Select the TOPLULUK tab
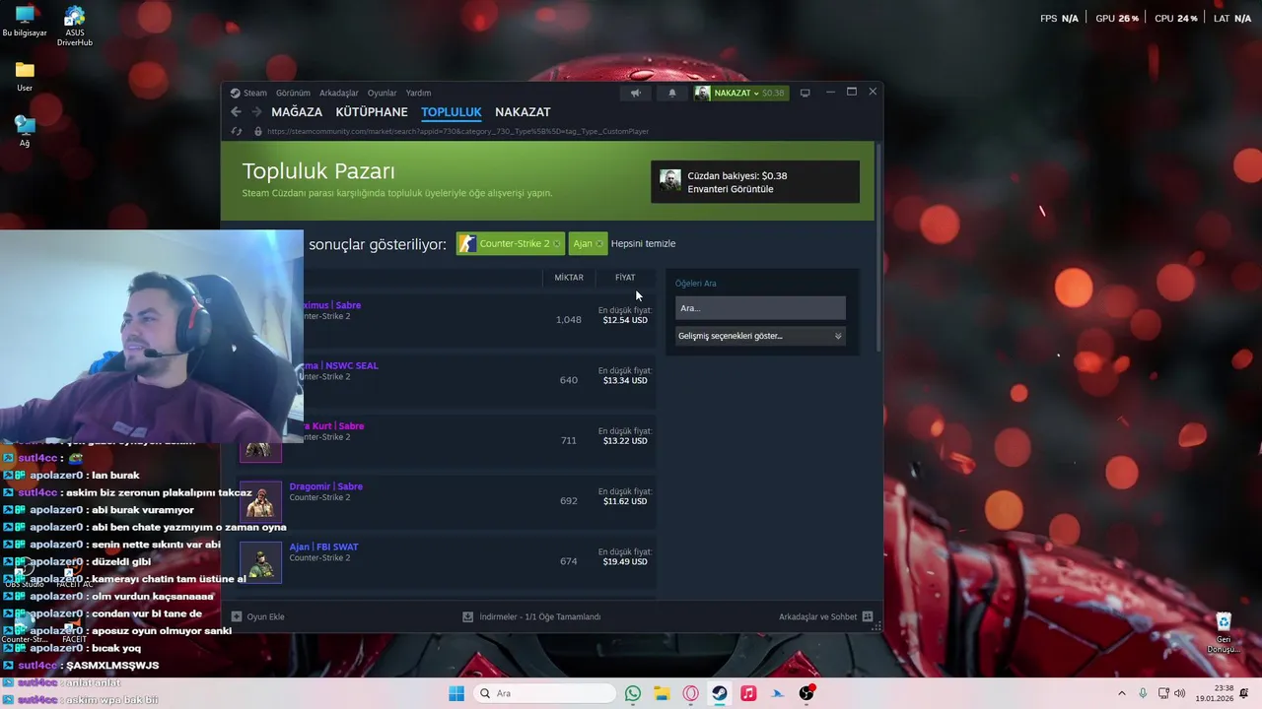This screenshot has width=1262, height=709. 452,112
